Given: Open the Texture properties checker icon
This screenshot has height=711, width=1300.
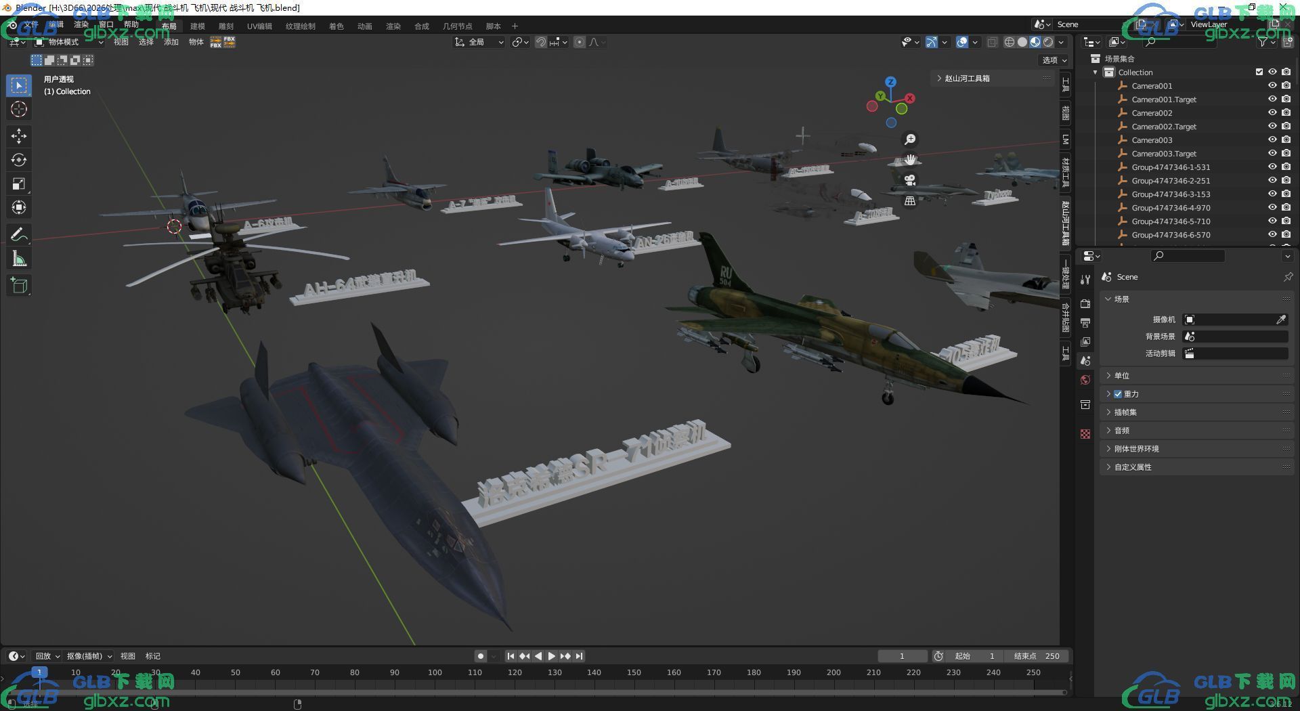Looking at the screenshot, I should [x=1085, y=434].
